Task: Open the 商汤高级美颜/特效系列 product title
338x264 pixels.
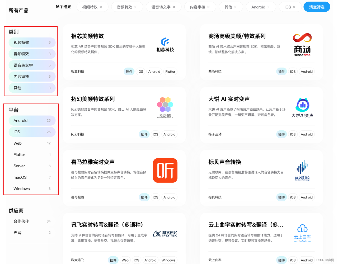Action: pos(237,36)
